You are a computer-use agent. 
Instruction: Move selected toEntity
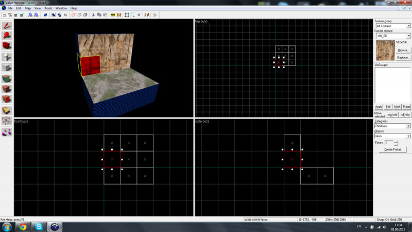pos(405,114)
